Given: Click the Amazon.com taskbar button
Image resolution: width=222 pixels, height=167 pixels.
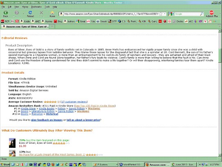Looking at the screenshot, I should (x=158, y=165).
